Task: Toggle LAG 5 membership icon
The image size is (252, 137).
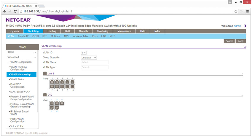Action: pyautogui.click(x=62, y=103)
